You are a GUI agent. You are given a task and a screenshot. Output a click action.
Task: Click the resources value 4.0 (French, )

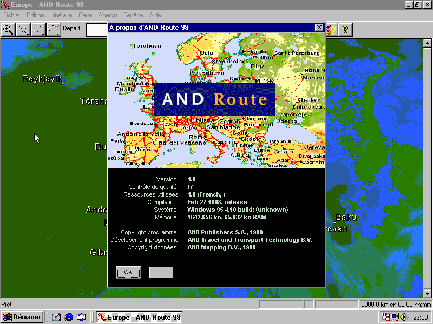click(x=206, y=194)
